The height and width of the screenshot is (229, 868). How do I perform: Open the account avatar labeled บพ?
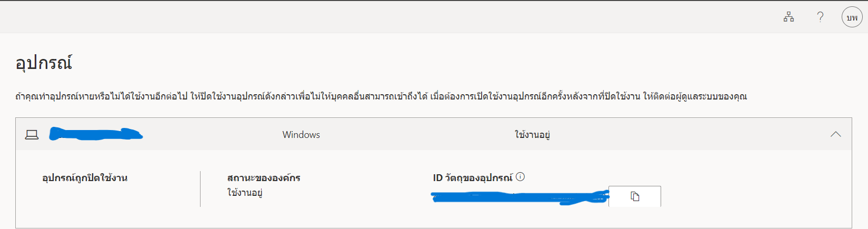pyautogui.click(x=852, y=17)
